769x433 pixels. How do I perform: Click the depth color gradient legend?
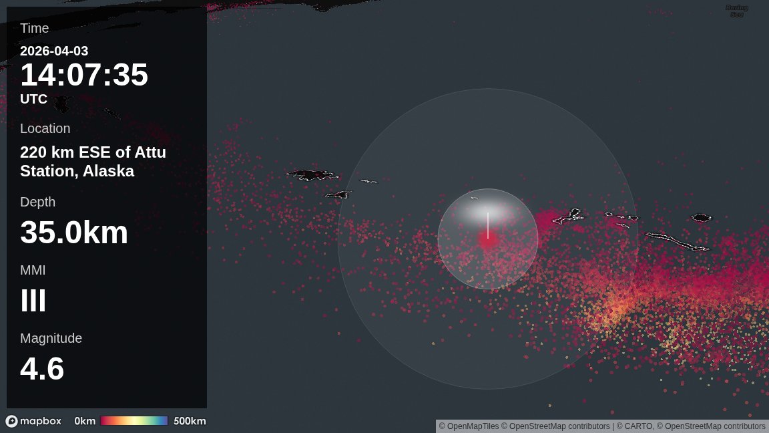pyautogui.click(x=134, y=420)
